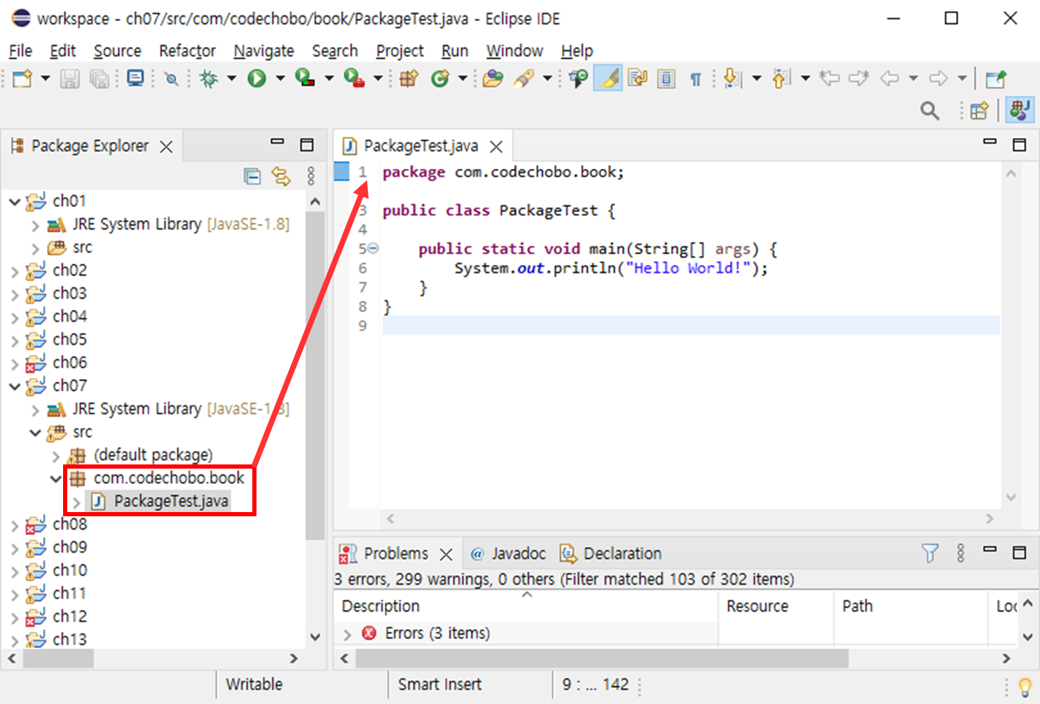
Task: Collapse the ch07 project node
Action: click(15, 387)
